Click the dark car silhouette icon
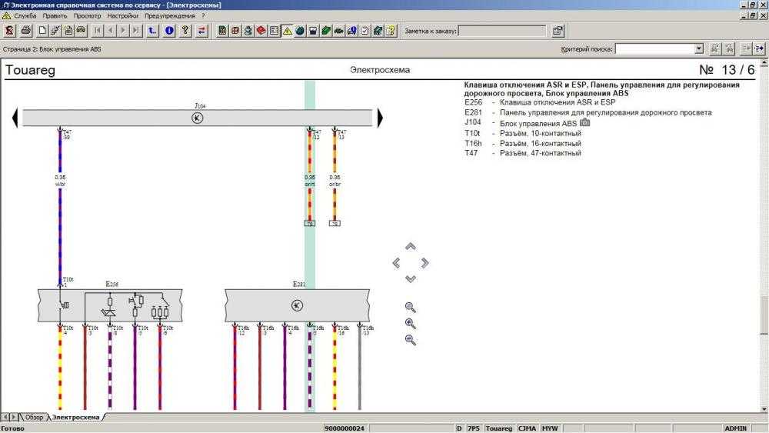Image resolution: width=769 pixels, height=433 pixels. 338,31
